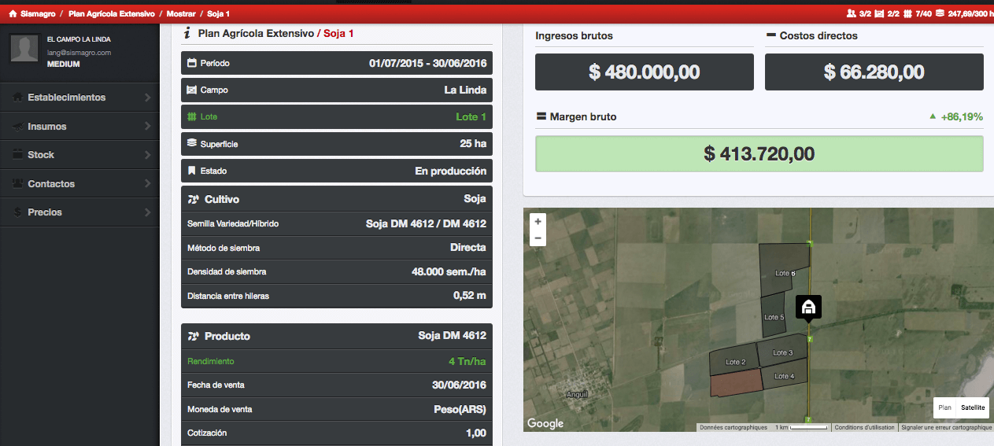Select Lote 5 polygon on the map
The height and width of the screenshot is (446, 994).
(x=774, y=315)
